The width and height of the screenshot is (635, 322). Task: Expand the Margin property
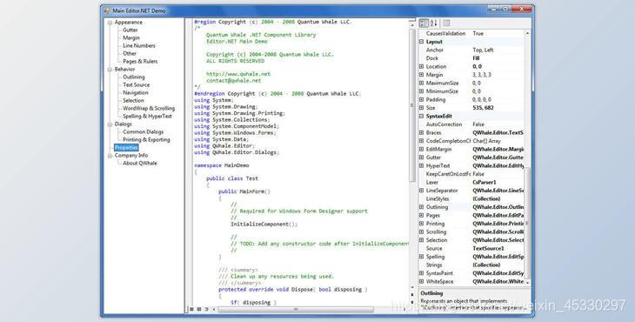tap(421, 75)
